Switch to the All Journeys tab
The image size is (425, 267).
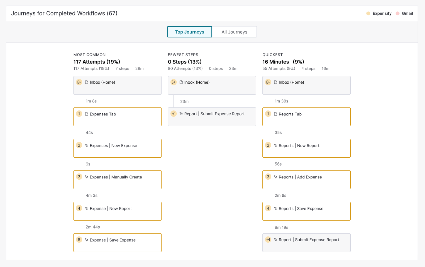click(x=234, y=32)
